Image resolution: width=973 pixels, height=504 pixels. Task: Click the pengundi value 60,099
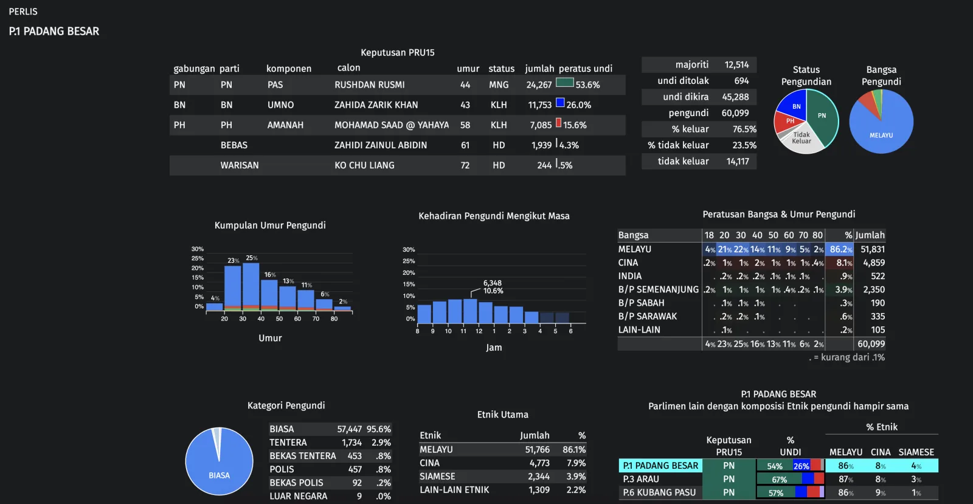tap(735, 113)
